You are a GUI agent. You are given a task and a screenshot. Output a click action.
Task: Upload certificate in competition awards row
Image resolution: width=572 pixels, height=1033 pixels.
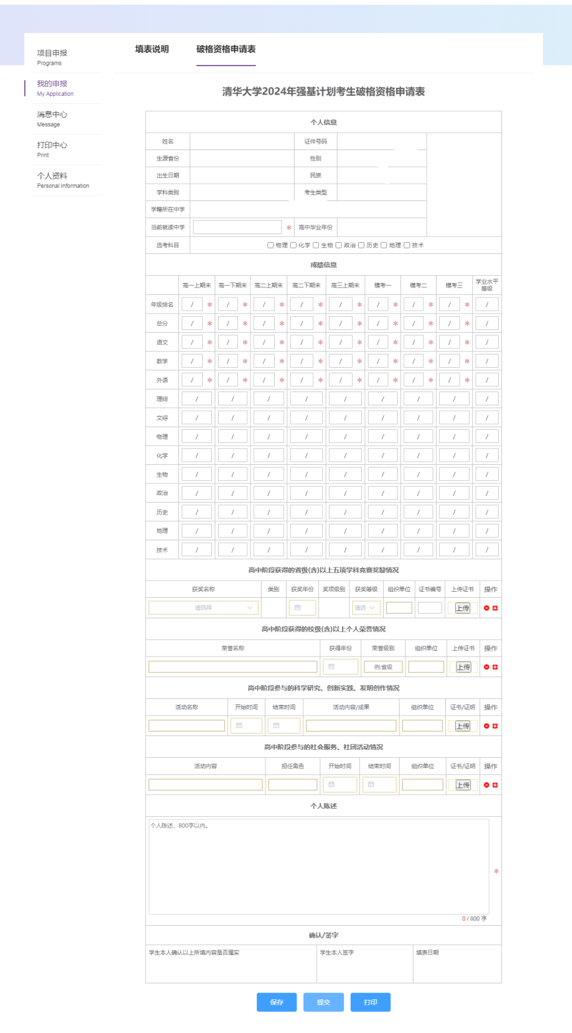pyautogui.click(x=463, y=608)
